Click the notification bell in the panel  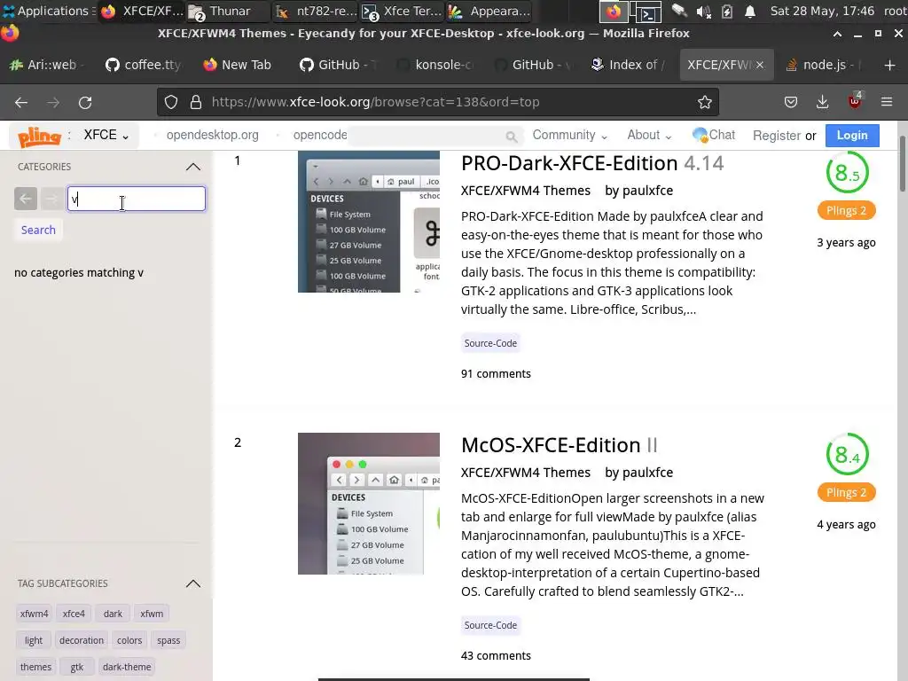pyautogui.click(x=750, y=11)
